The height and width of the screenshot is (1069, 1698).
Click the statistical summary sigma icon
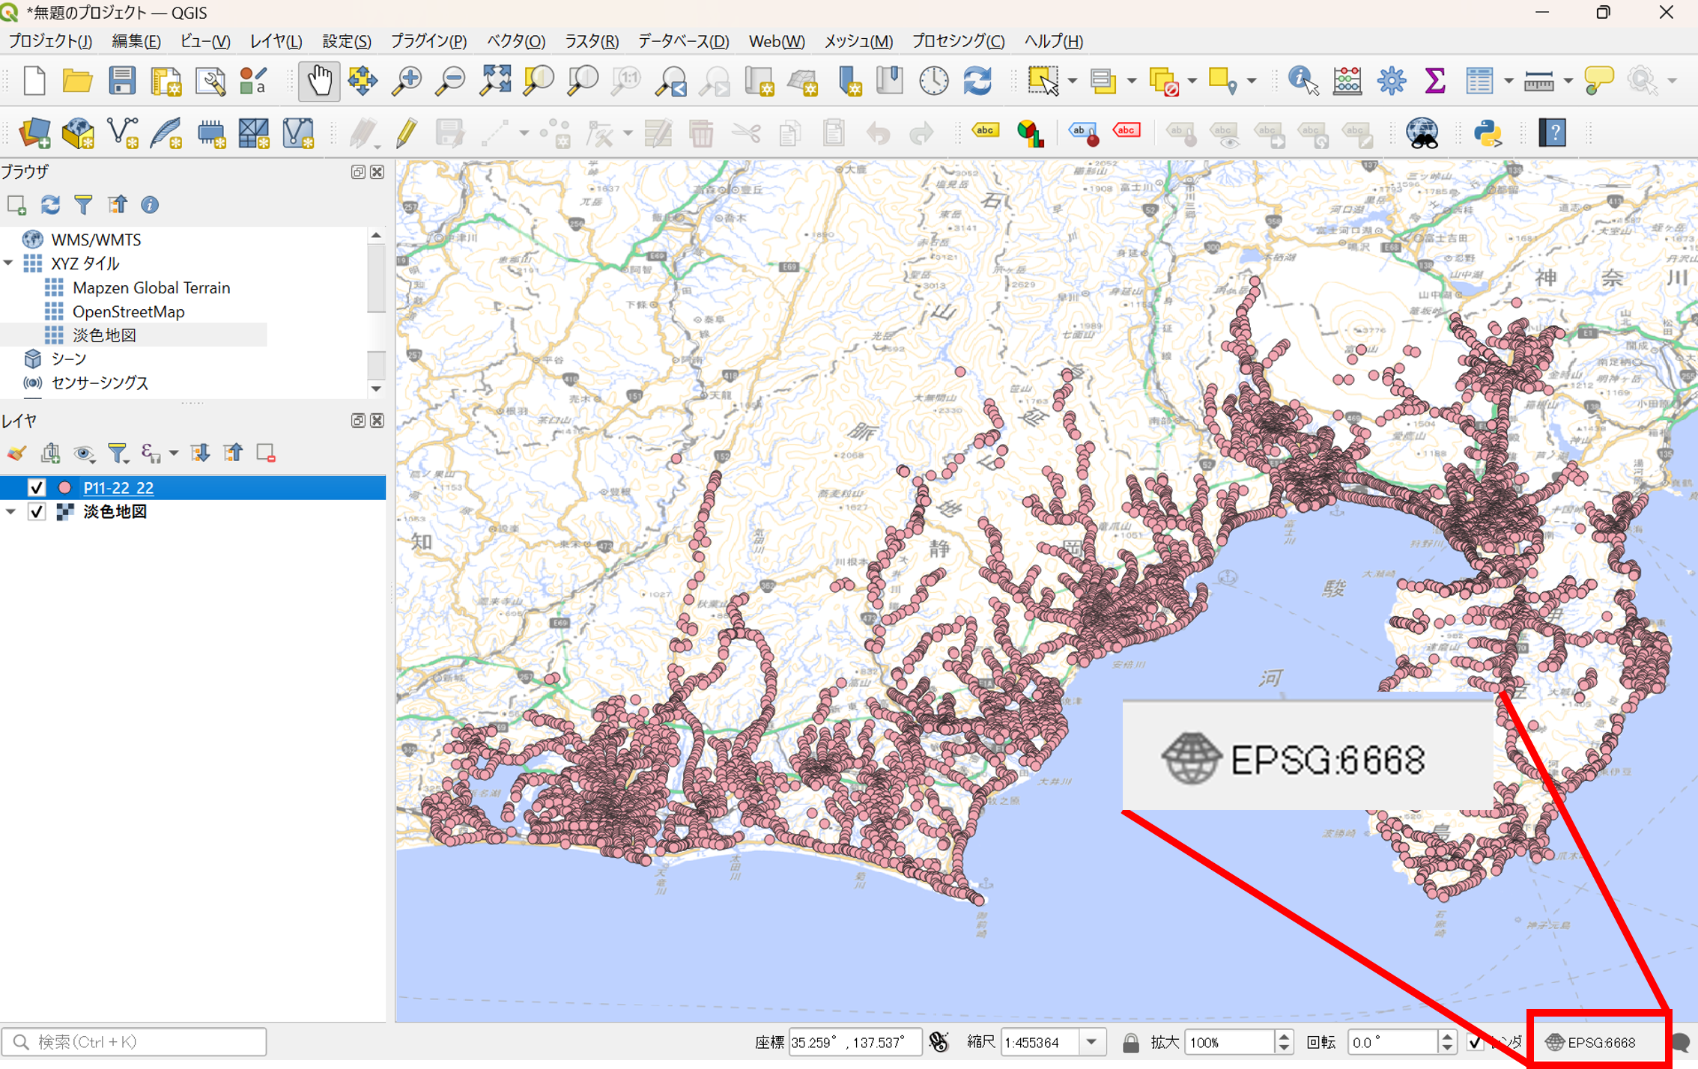click(1434, 81)
